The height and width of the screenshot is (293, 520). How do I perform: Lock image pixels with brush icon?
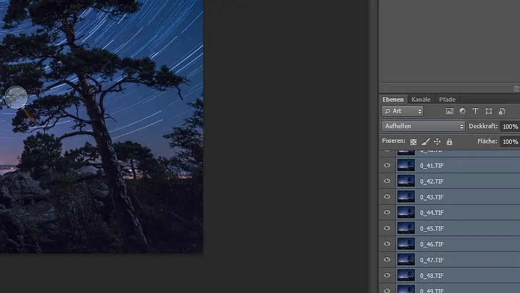tap(425, 142)
